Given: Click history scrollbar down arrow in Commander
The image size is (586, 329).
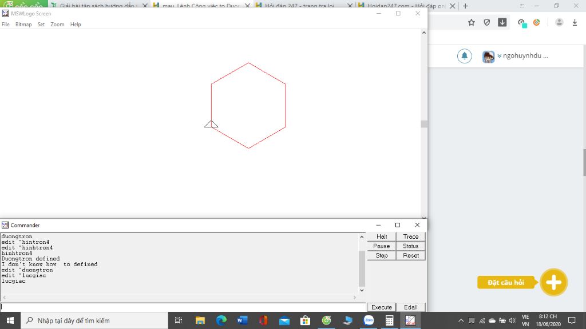Looking at the screenshot, I should (x=362, y=290).
